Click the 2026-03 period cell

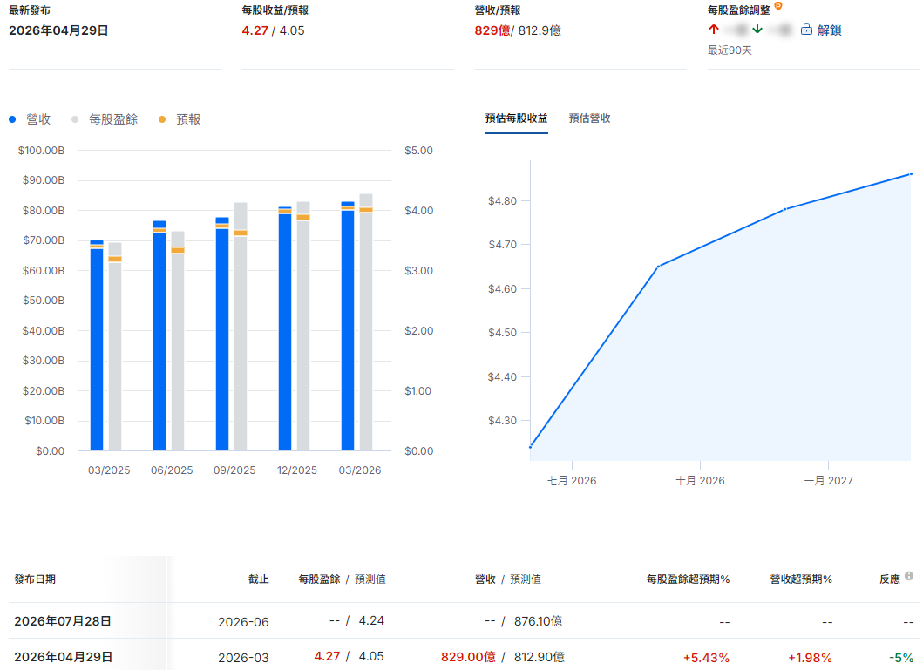243,658
